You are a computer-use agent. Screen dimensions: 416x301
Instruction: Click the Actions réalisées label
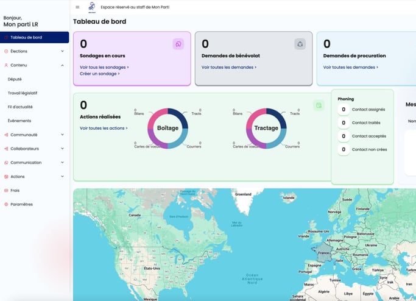pos(100,117)
